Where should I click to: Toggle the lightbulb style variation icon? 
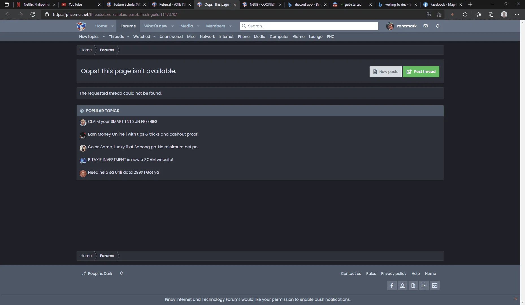[x=121, y=273]
